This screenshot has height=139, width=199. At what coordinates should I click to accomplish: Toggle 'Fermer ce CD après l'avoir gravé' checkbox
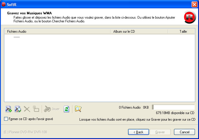click(6, 119)
